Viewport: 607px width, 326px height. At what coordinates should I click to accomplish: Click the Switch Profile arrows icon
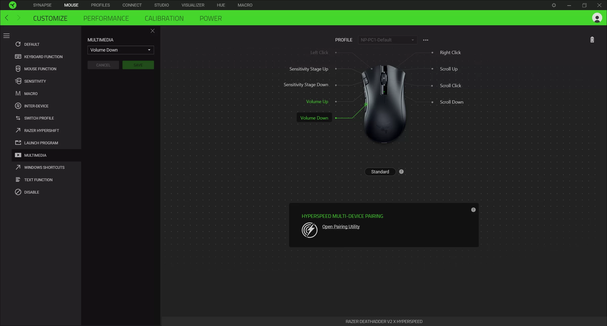coord(18,118)
